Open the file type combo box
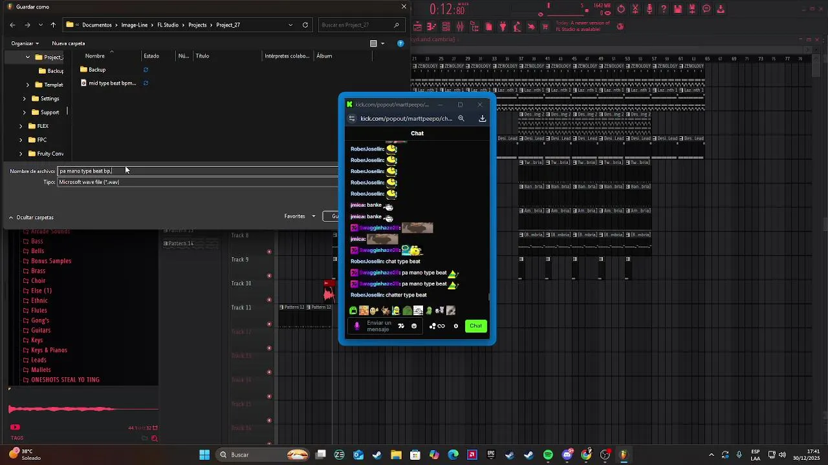 pyautogui.click(x=198, y=182)
